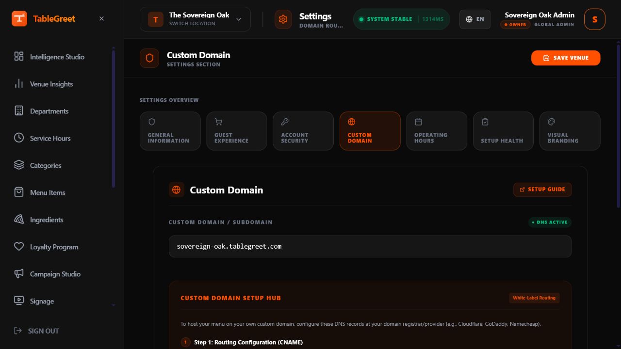This screenshot has width=621, height=349.
Task: Click Sign Out in sidebar
Action: pyautogui.click(x=37, y=331)
